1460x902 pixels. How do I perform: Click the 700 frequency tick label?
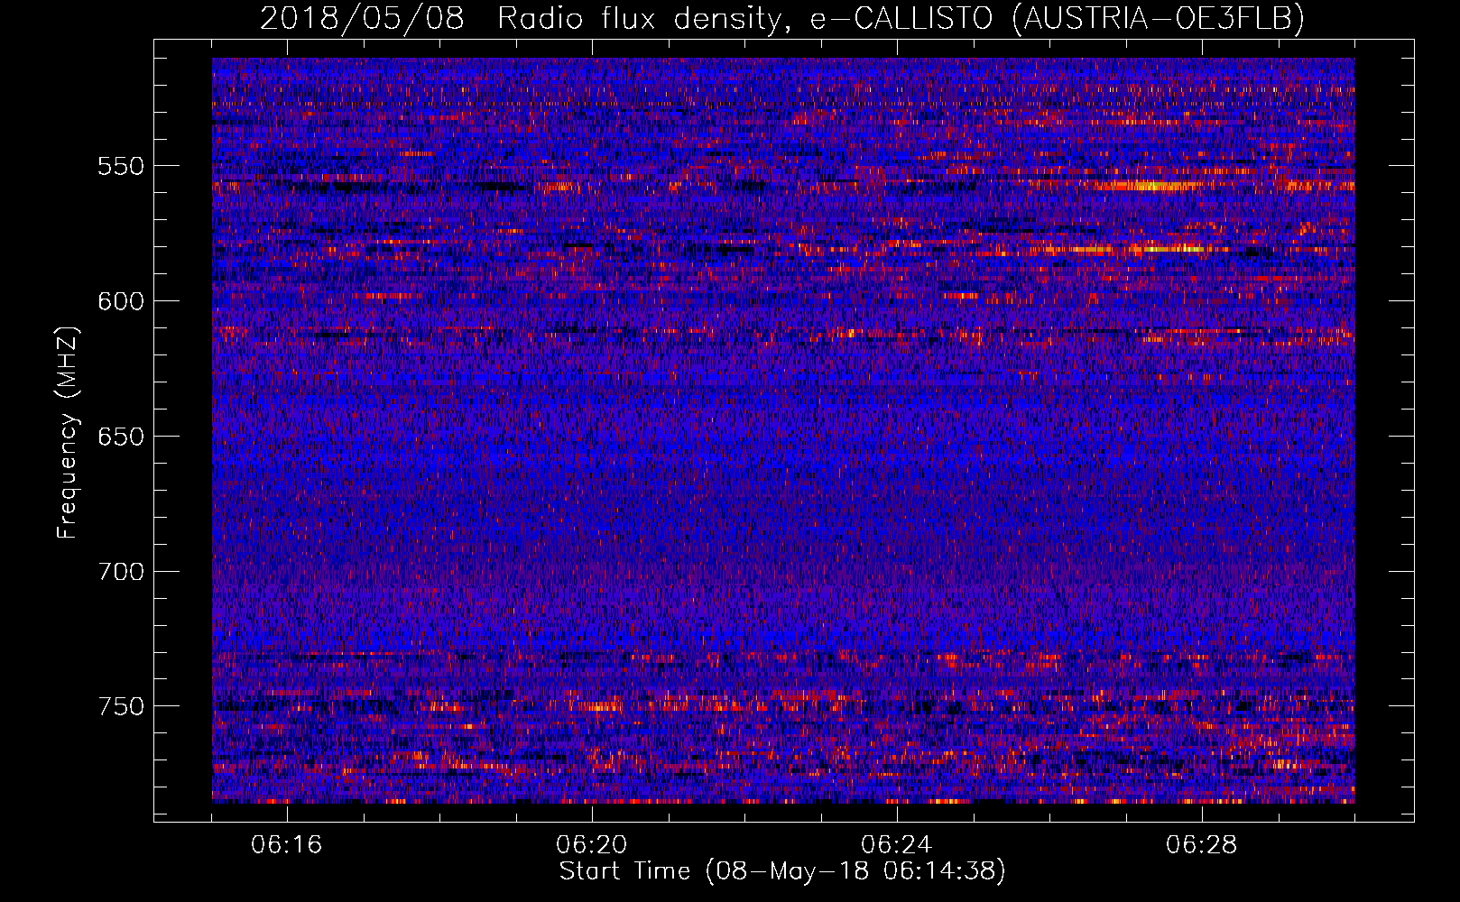[121, 572]
